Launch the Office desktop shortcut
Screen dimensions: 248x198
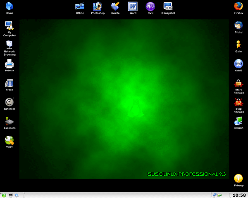(80, 6)
